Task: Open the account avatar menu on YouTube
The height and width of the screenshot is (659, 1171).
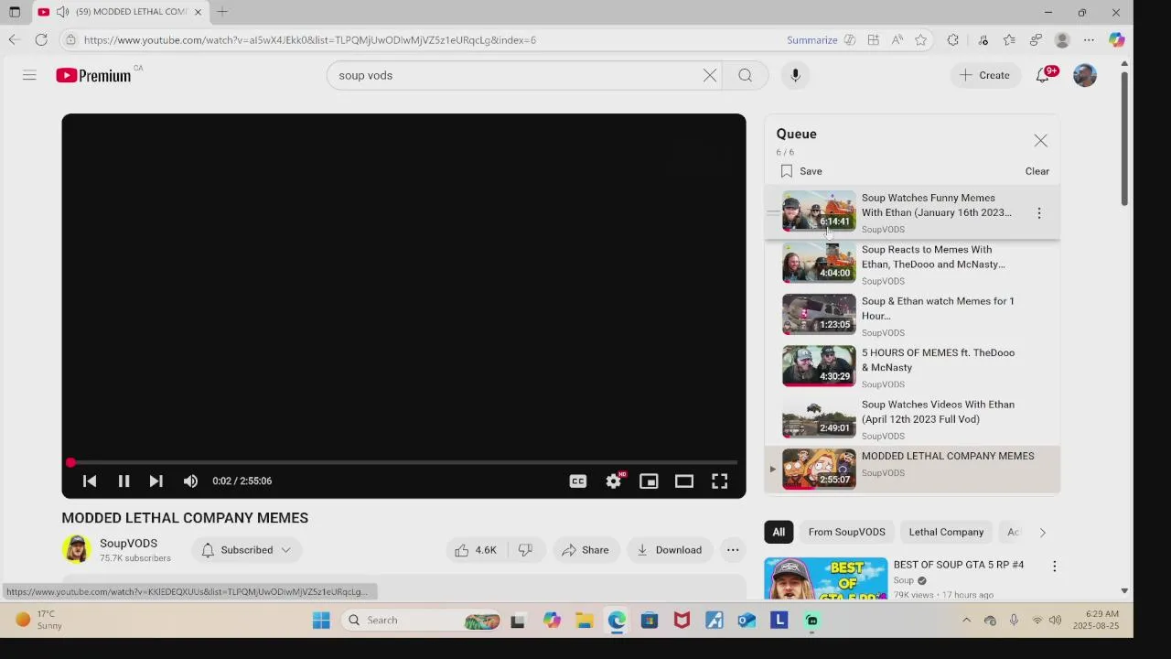Action: click(x=1085, y=75)
